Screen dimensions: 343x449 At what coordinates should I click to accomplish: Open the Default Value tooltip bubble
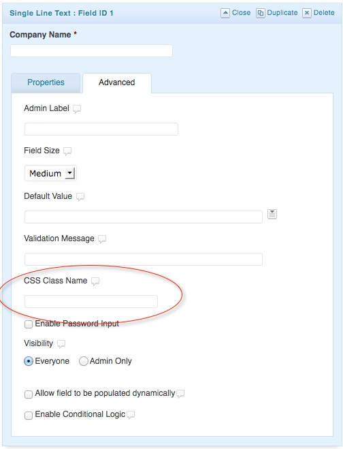coord(80,197)
